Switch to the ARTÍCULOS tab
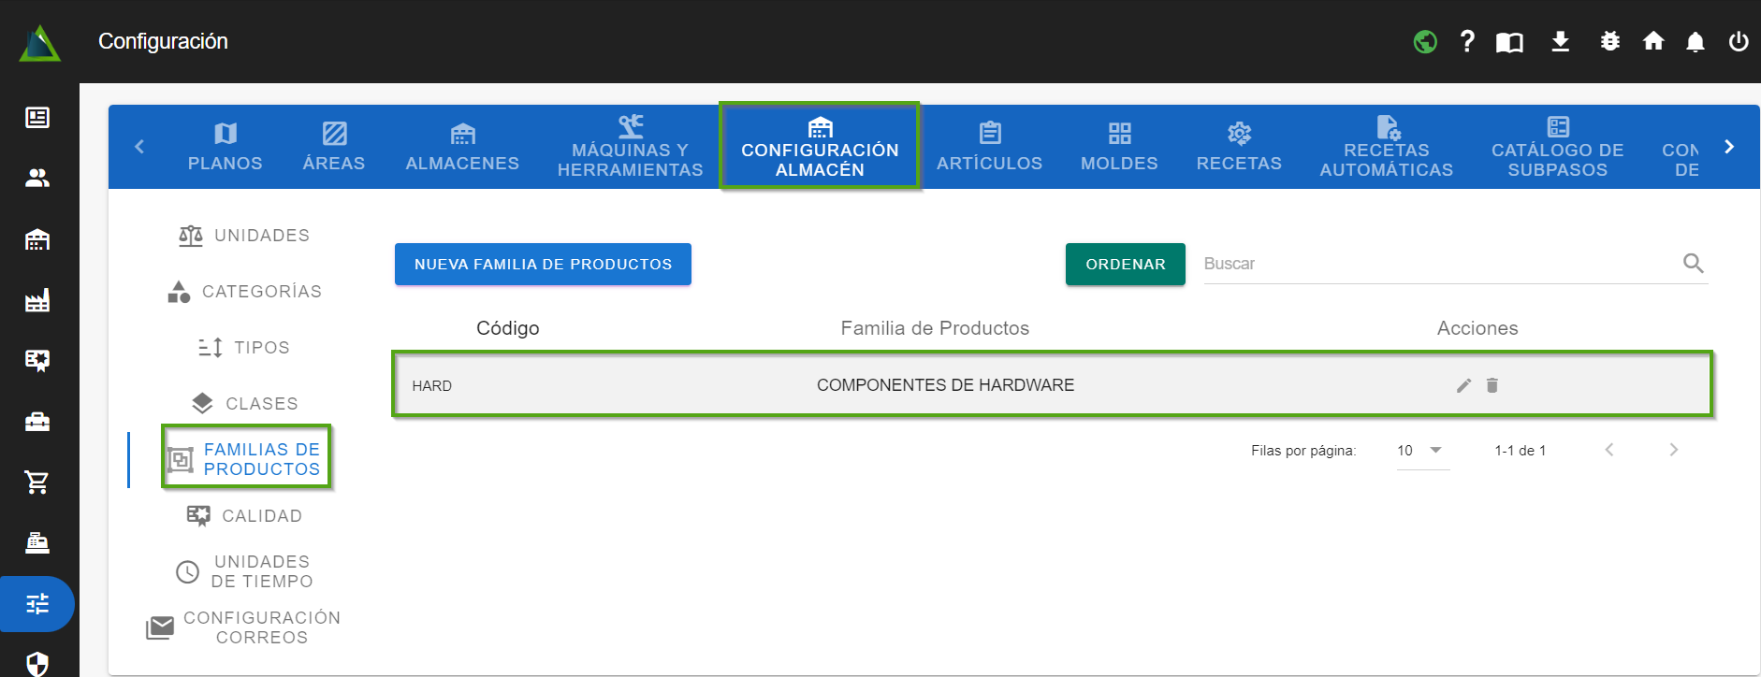This screenshot has height=677, width=1761. tap(989, 148)
